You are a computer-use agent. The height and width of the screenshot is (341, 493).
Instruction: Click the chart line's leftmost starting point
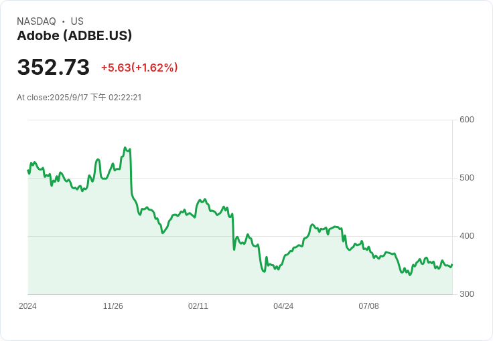(28, 170)
